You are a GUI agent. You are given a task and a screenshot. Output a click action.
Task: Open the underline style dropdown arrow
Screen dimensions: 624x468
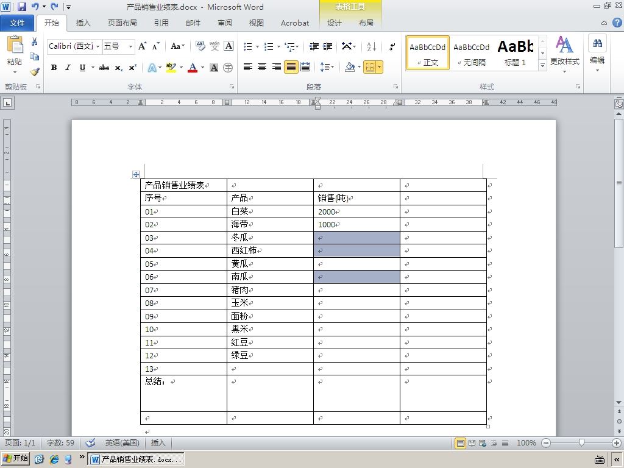coord(93,68)
